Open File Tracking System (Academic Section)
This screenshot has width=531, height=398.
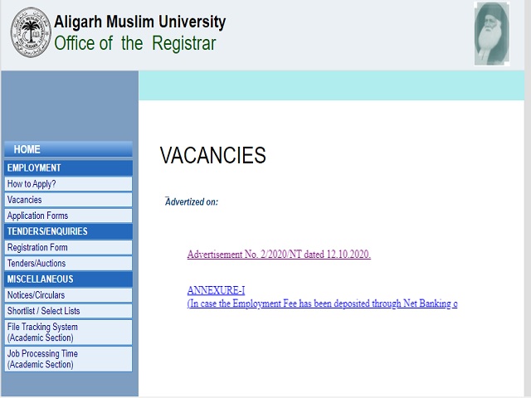point(68,332)
